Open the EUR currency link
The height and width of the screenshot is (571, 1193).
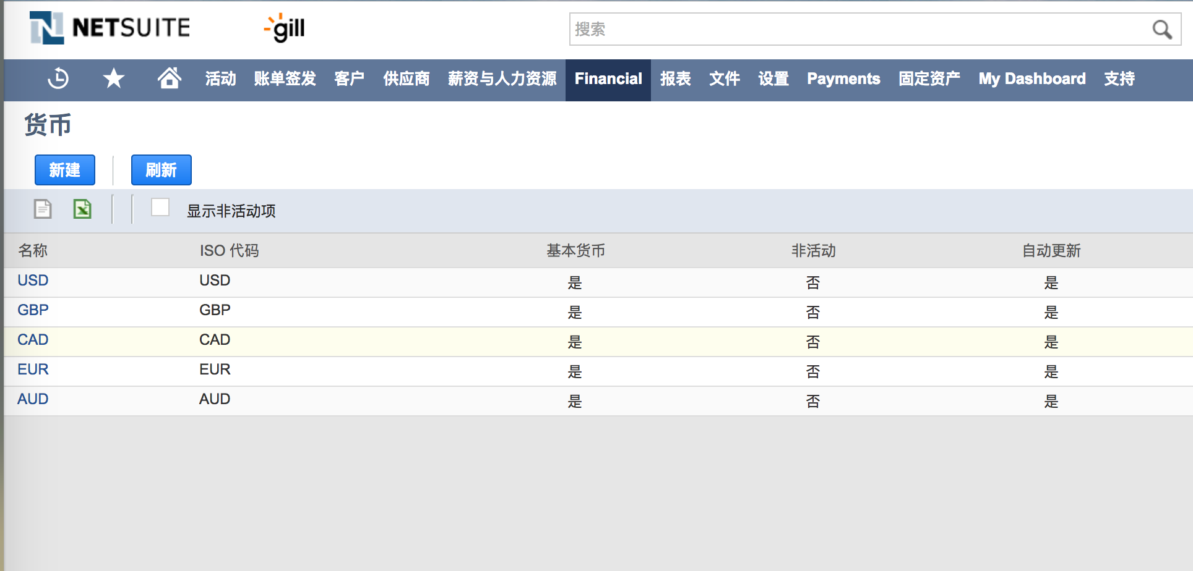point(33,370)
